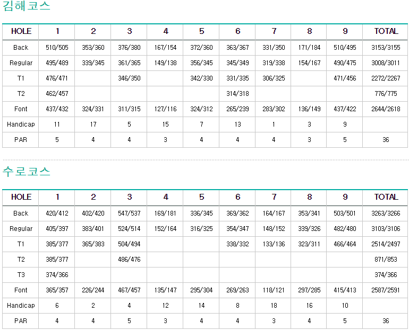This screenshot has width=409, height=330.
Task: Click the 148/152 cell
Action: [x=274, y=229]
